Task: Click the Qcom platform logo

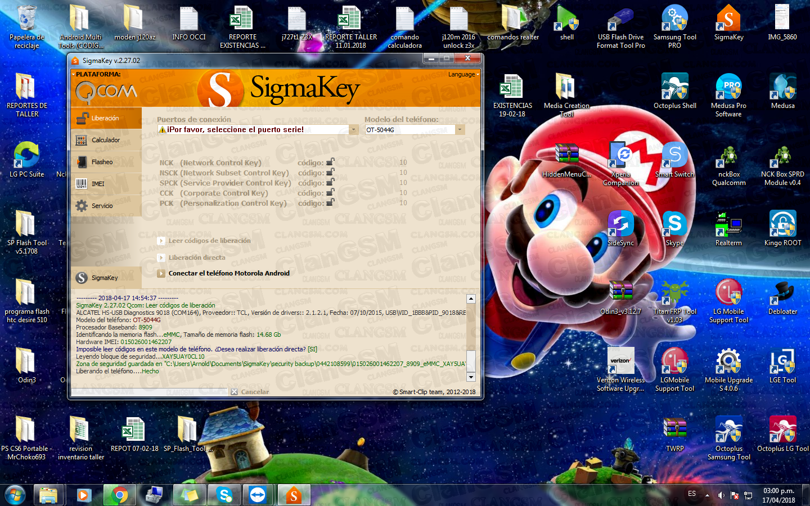Action: coord(106,92)
